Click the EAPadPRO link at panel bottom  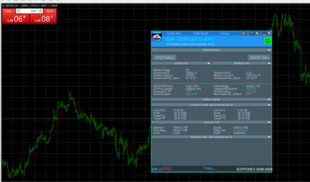[162, 169]
